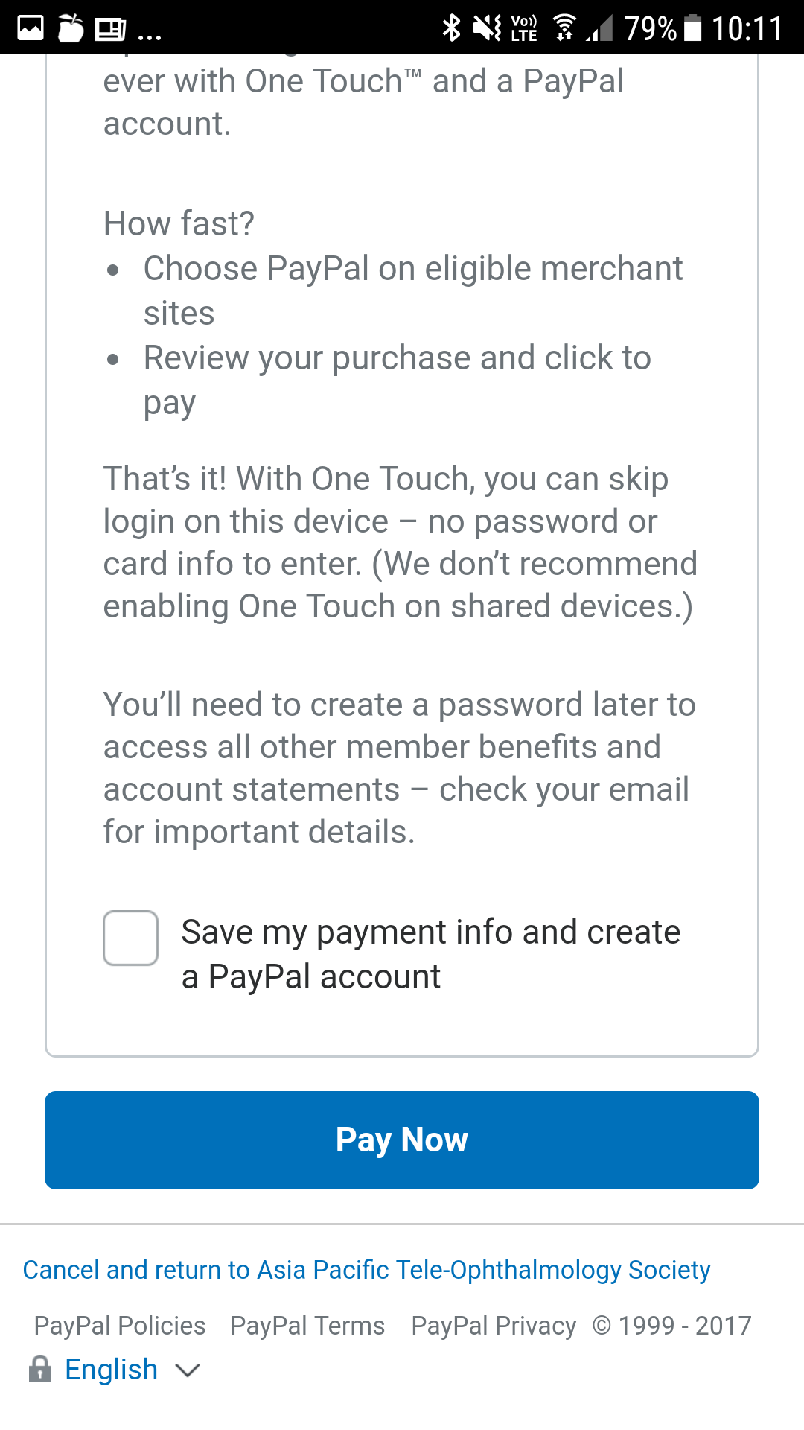Open the PayPal Privacy link
Viewport: 804px width, 1430px height.
494,1326
